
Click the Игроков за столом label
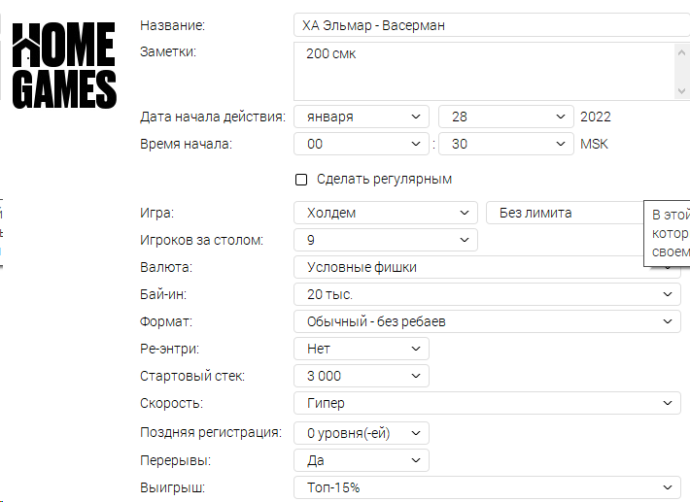[201, 240]
